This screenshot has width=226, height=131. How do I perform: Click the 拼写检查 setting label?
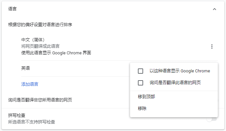17,115
